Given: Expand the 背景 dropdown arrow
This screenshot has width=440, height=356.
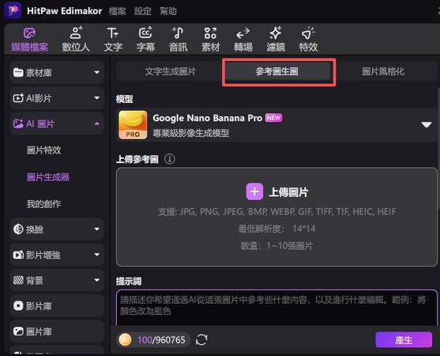Looking at the screenshot, I should pos(97,280).
